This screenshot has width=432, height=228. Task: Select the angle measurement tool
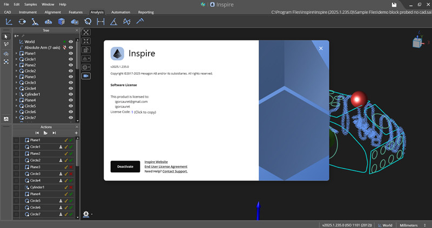point(113,22)
